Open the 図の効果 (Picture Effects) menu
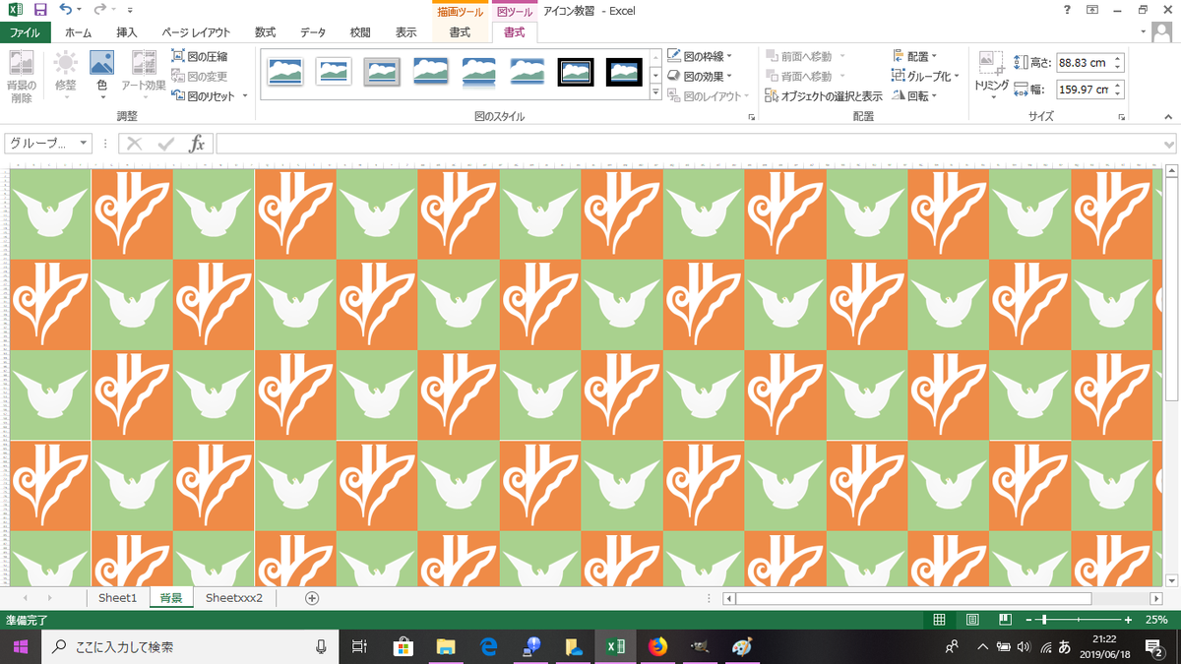The width and height of the screenshot is (1181, 664). point(701,76)
